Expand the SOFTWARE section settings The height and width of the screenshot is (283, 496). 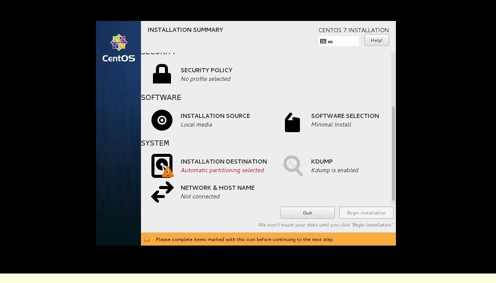pyautogui.click(x=161, y=97)
